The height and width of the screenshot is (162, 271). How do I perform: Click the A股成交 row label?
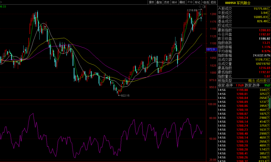(x=225, y=9)
